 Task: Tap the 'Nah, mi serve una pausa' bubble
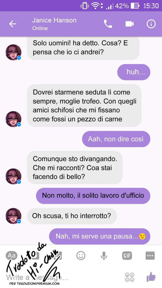100,236
